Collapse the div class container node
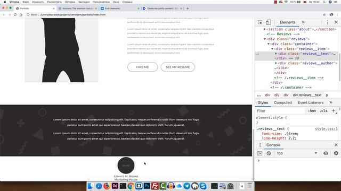This screenshot has height=191, width=341. (269, 44)
